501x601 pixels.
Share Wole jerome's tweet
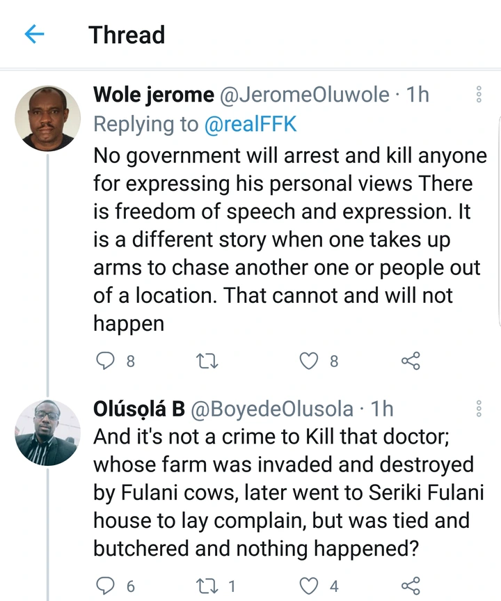click(x=411, y=361)
